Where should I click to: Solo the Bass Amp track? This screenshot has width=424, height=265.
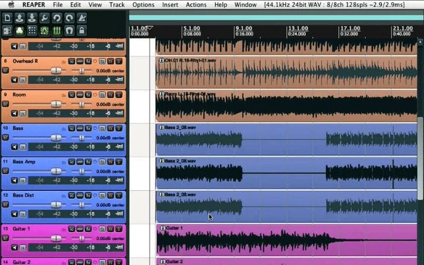pyautogui.click(x=119, y=162)
